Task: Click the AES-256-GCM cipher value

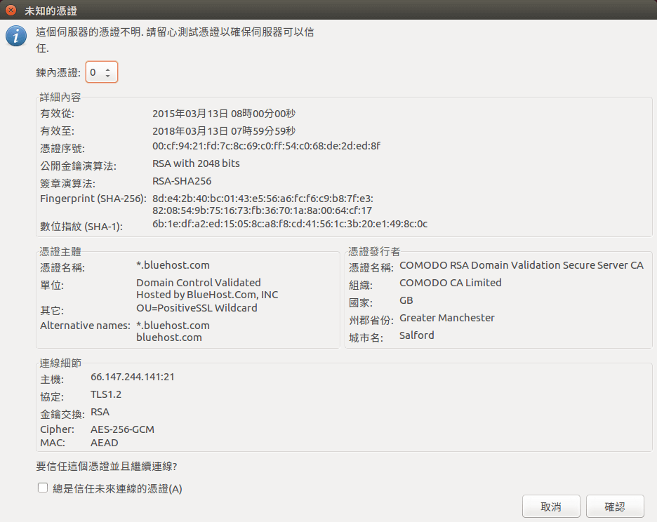Action: 122,429
